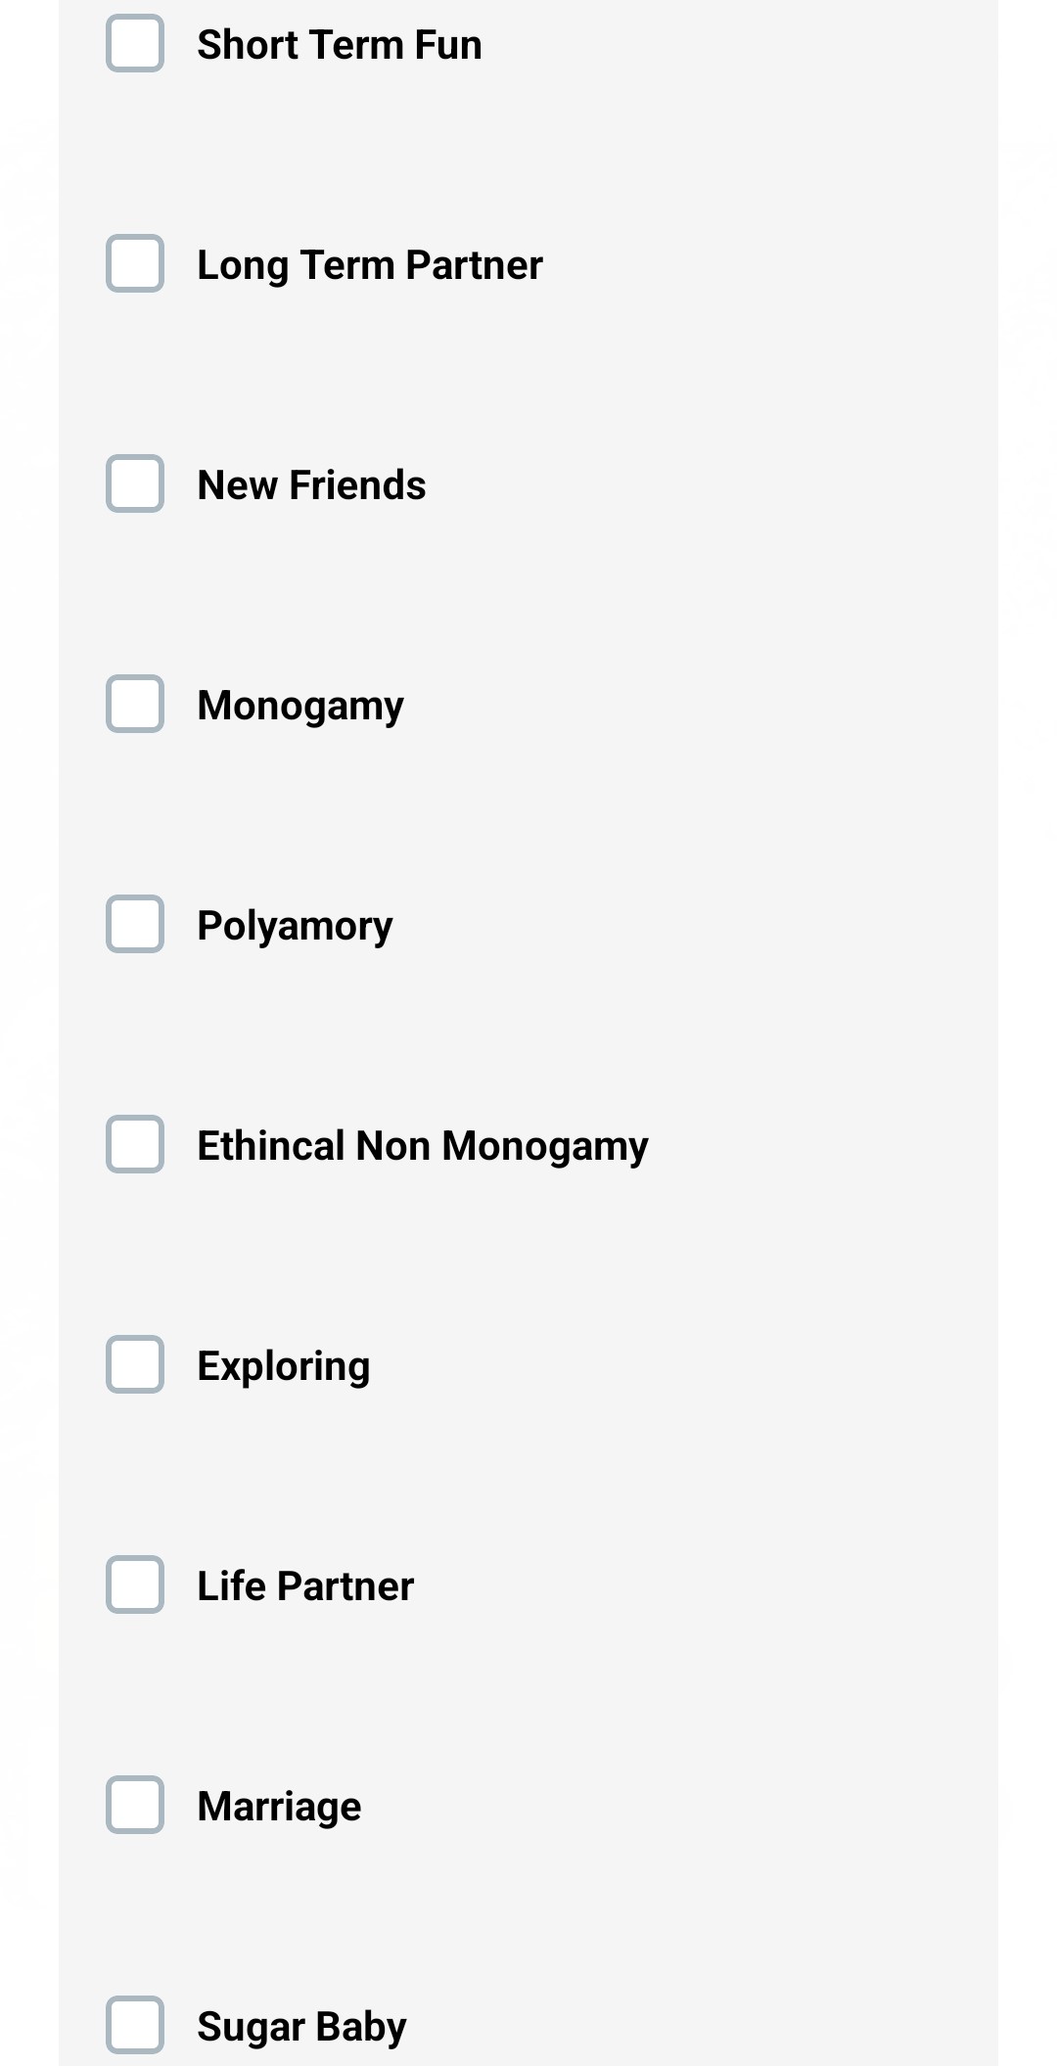Click the Monogamy option text
Image resolution: width=1057 pixels, height=2066 pixels.
point(299,706)
